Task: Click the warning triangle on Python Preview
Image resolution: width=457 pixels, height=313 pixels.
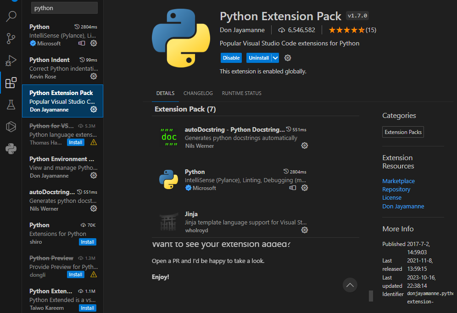Action: (93, 274)
